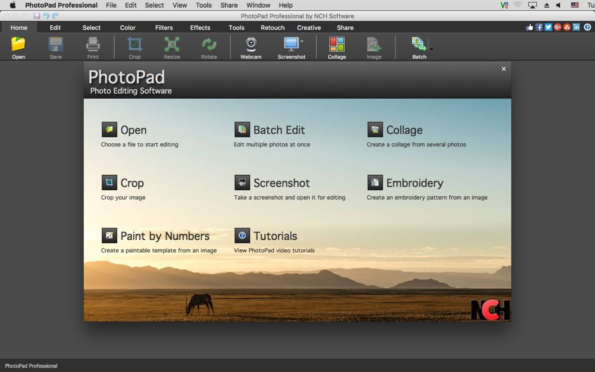
Task: Click the Screenshot link in welcome dialog
Action: click(x=281, y=183)
